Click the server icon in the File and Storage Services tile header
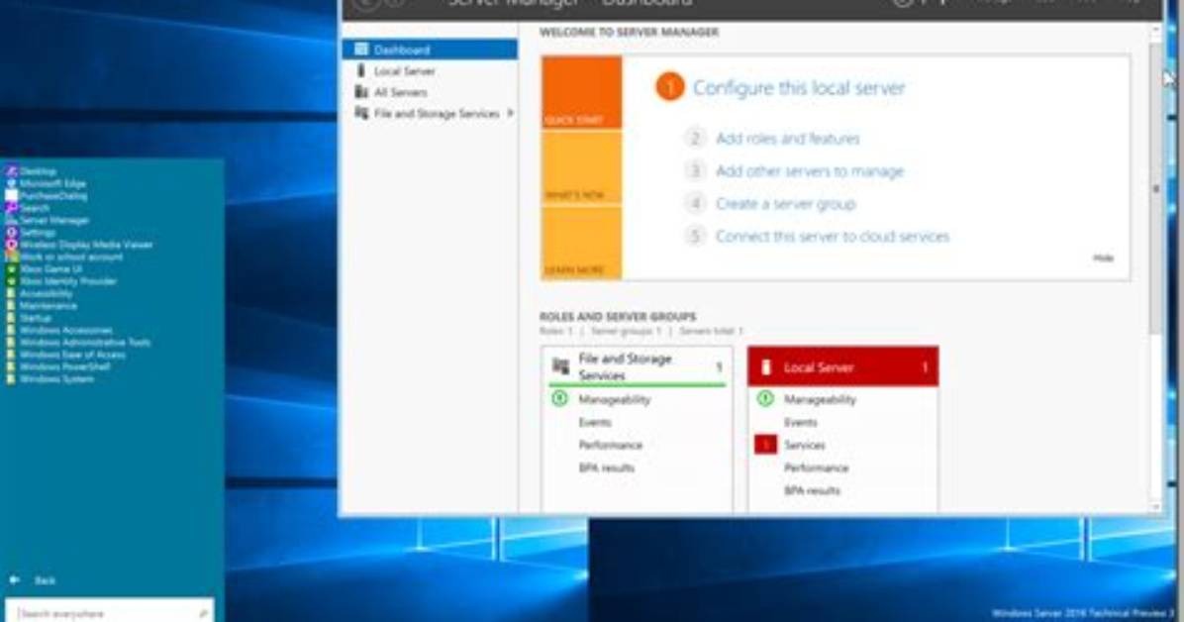 point(560,366)
